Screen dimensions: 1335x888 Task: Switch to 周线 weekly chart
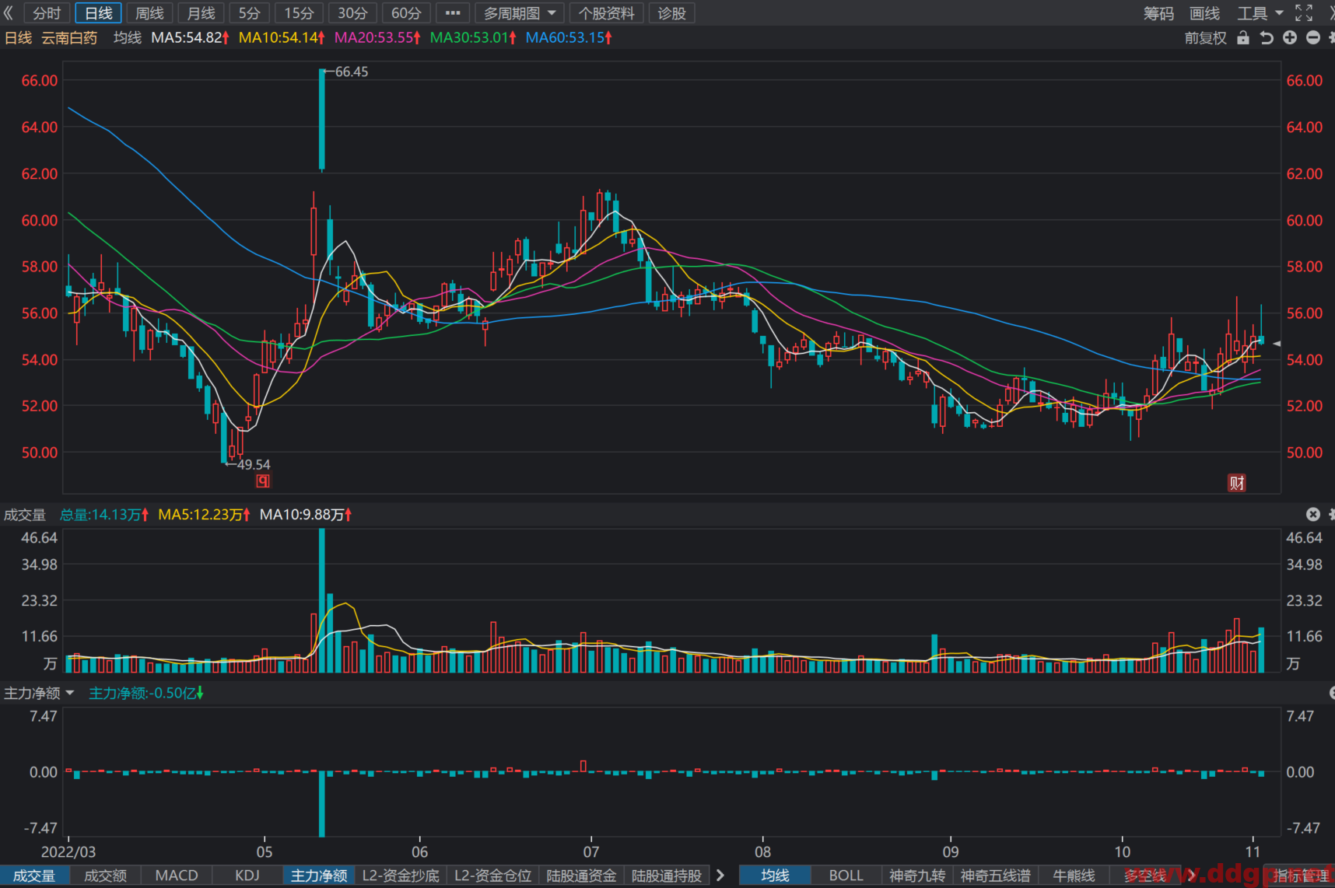(x=149, y=13)
